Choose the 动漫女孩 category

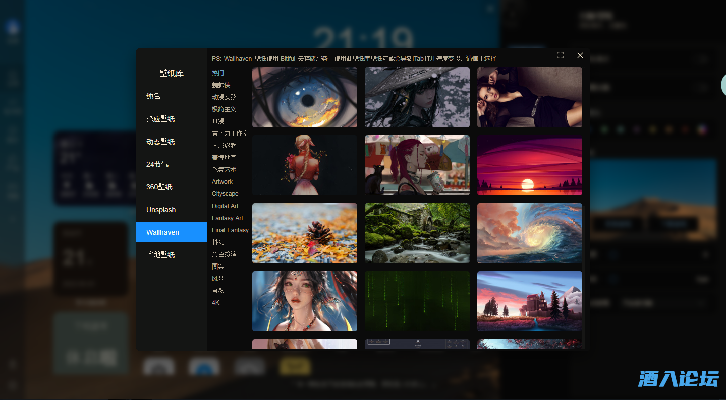[x=224, y=97]
